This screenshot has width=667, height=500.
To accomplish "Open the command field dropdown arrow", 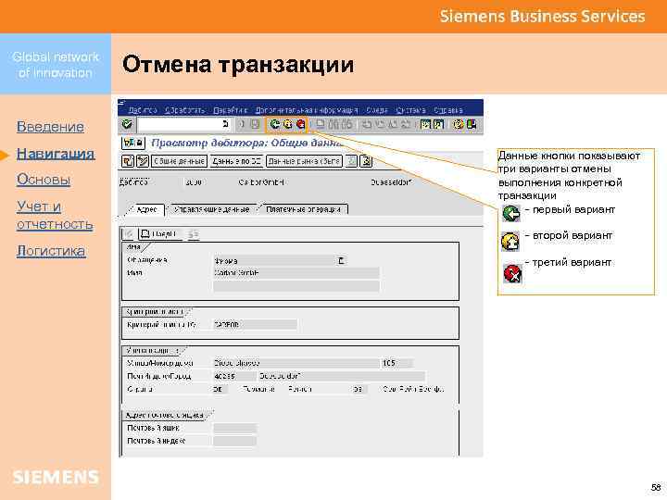I will pyautogui.click(x=225, y=125).
